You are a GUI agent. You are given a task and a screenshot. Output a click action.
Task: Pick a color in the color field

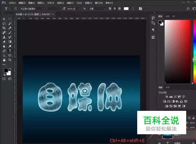click(178, 52)
